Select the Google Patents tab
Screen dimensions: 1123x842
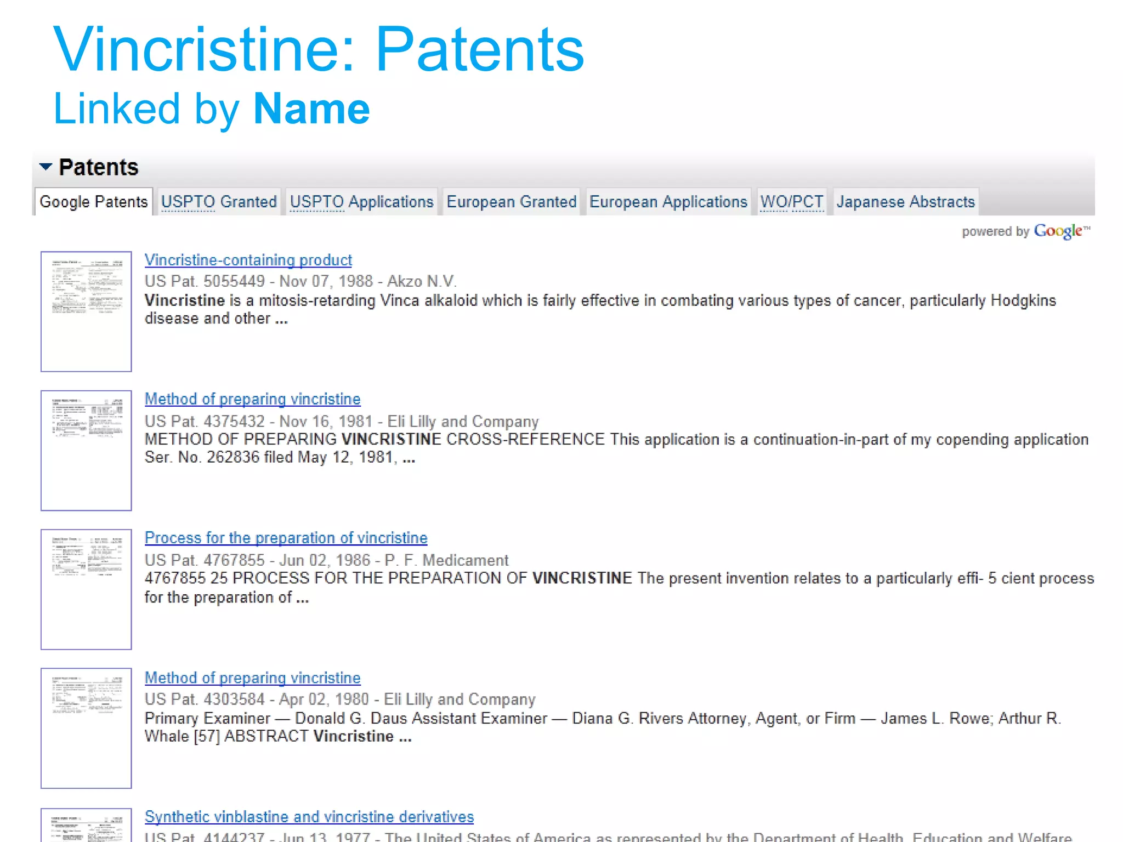(94, 202)
